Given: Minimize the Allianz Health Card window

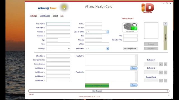Looking at the screenshot, I should pyautogui.click(x=163, y=3).
